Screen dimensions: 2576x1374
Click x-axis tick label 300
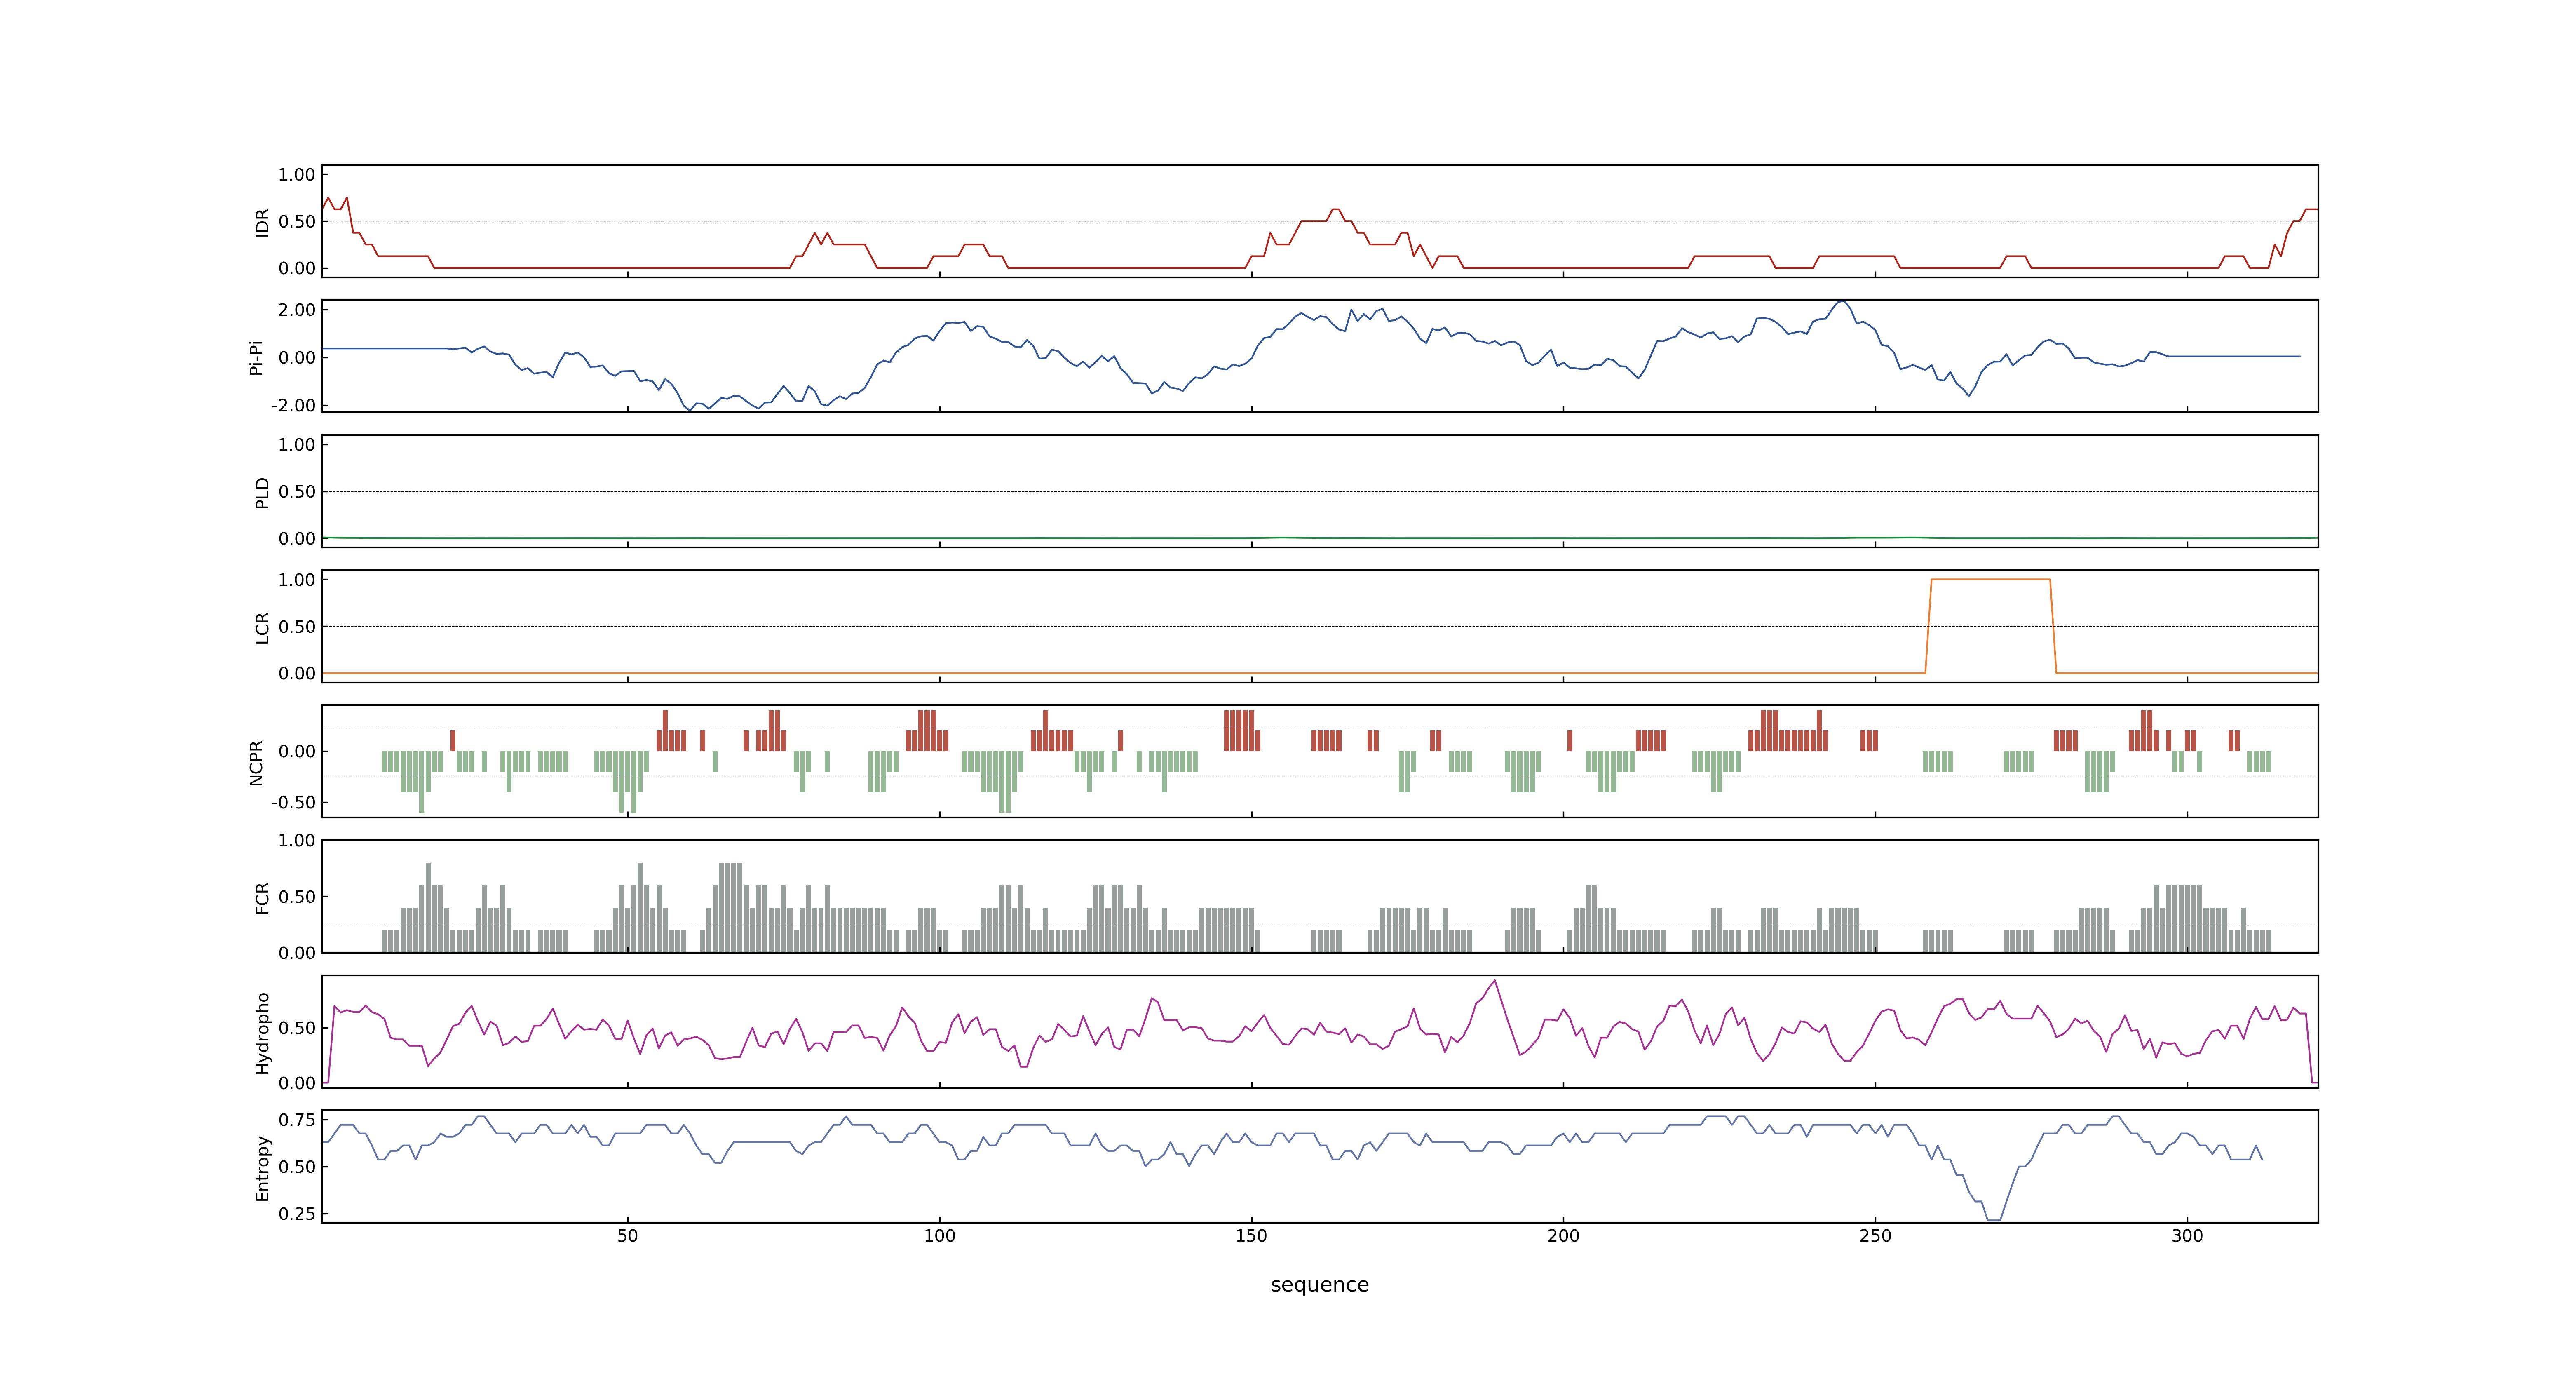[2187, 1236]
